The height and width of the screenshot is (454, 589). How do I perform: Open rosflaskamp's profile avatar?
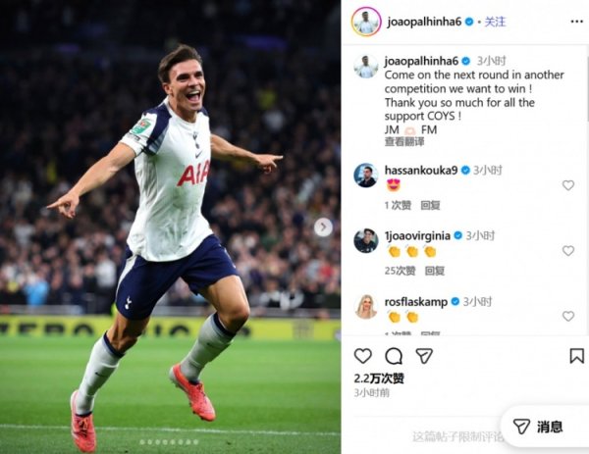(365, 307)
